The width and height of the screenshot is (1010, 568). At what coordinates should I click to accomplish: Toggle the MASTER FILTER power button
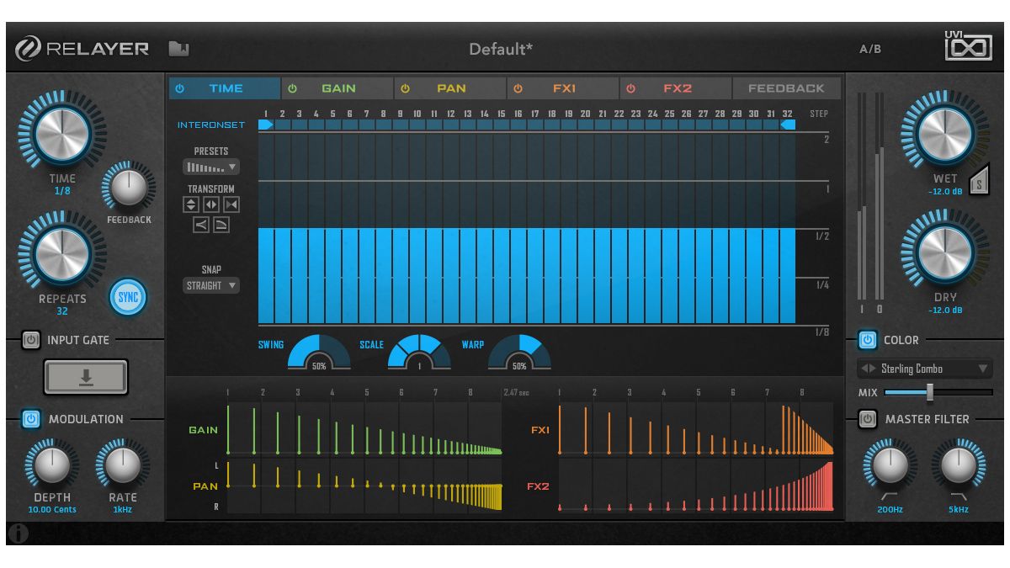(x=867, y=419)
